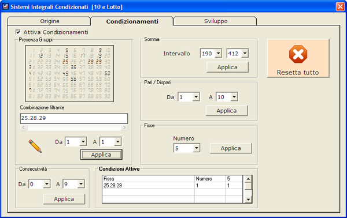Click Applica in the Somma group
Viewport: 347px width, 218px height.
pos(227,67)
